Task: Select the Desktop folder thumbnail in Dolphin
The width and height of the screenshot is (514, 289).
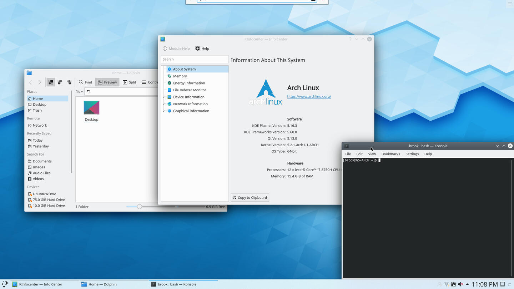Action: pyautogui.click(x=91, y=107)
